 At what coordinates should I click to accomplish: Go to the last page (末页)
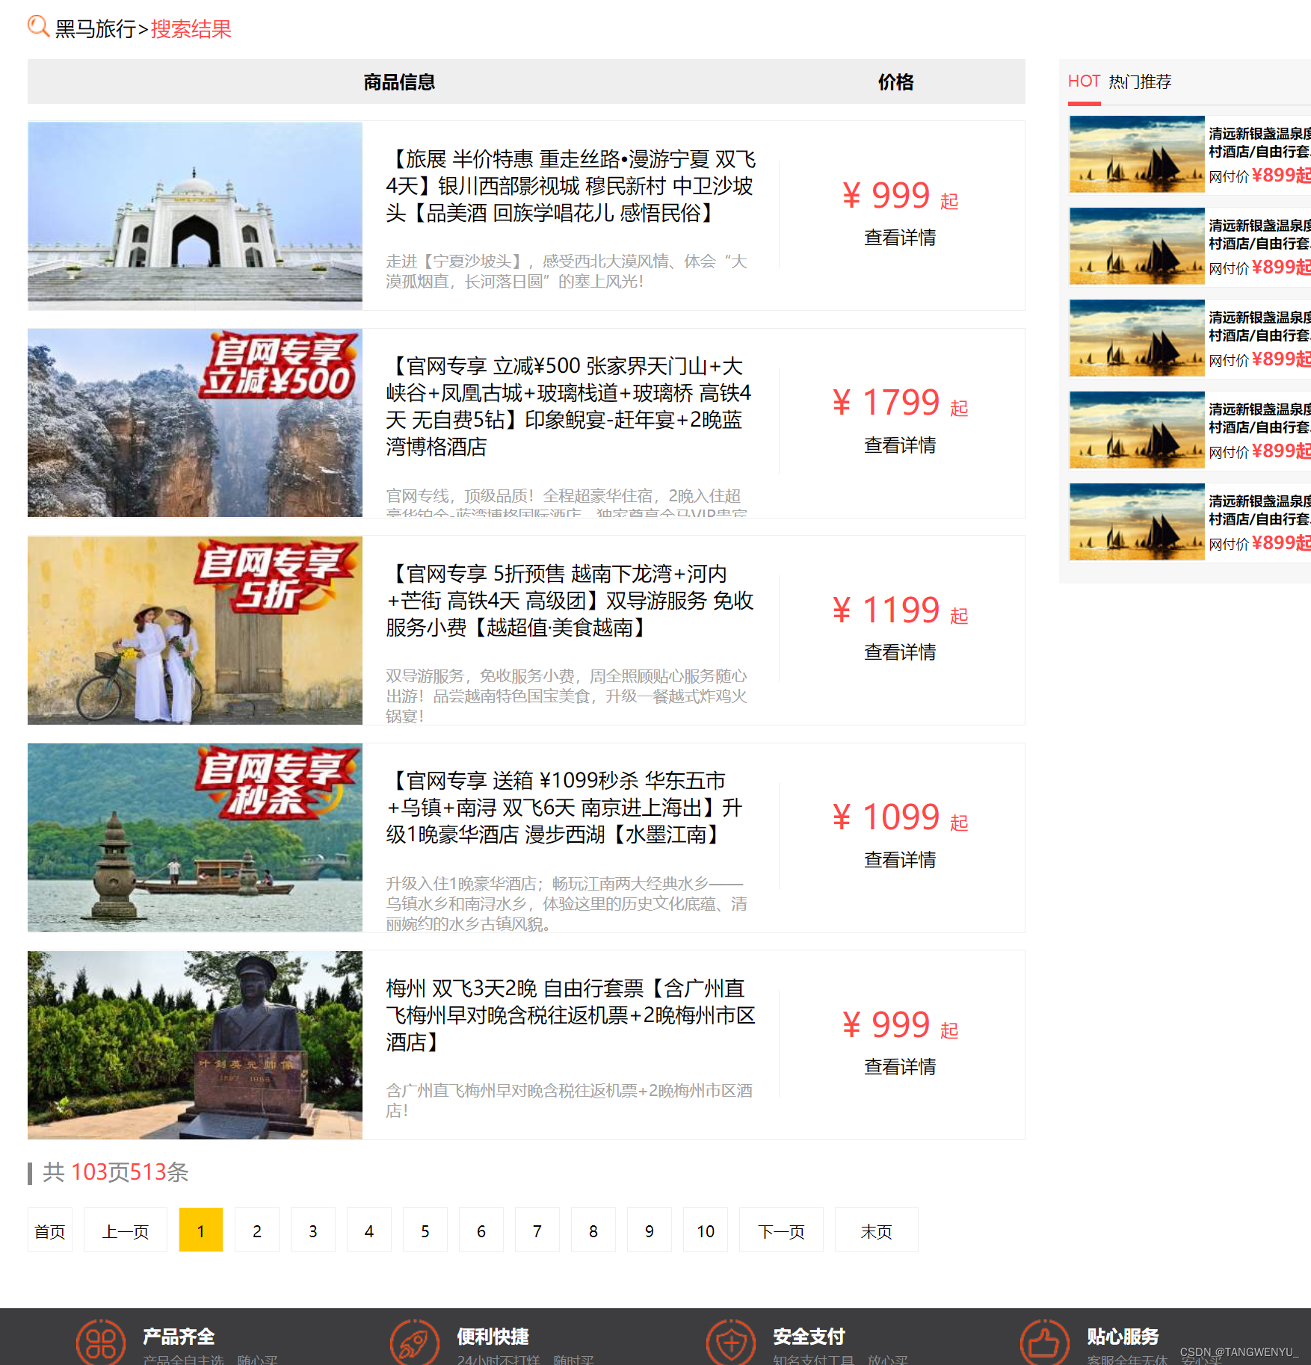(x=877, y=1231)
